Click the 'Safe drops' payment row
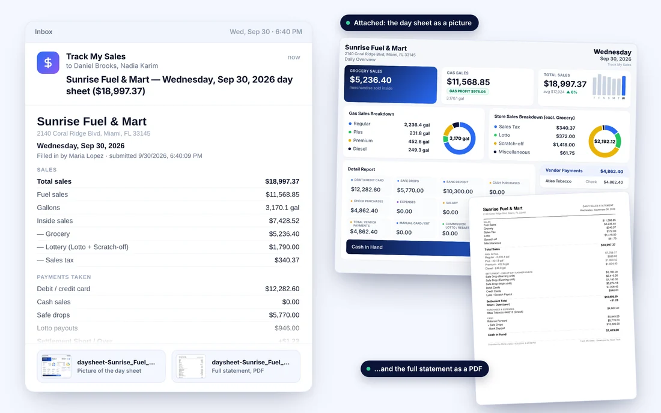This screenshot has height=413, width=661. pyautogui.click(x=168, y=315)
